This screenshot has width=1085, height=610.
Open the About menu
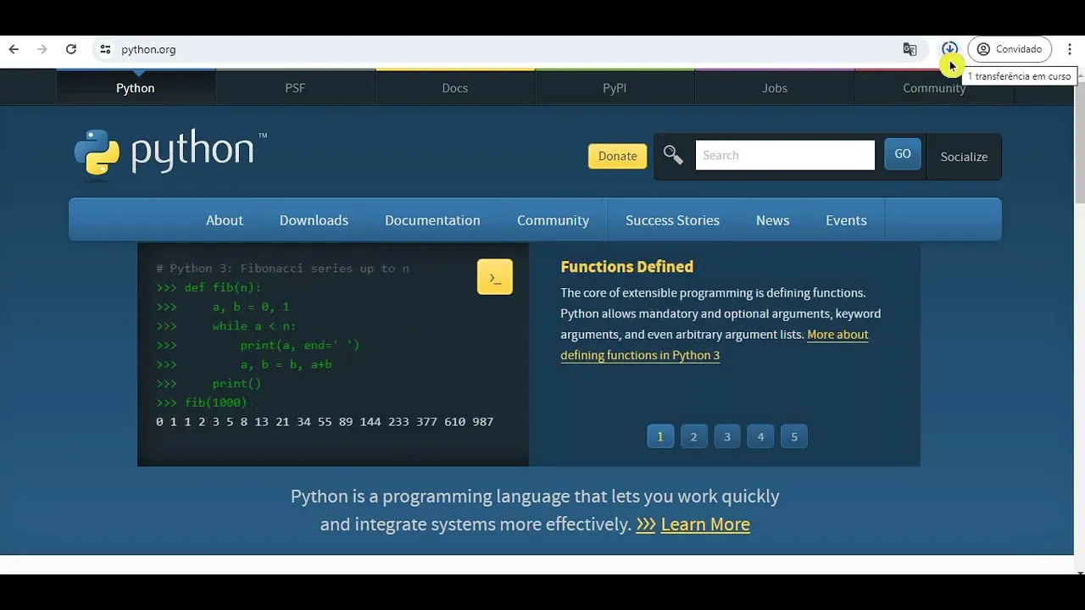point(225,220)
